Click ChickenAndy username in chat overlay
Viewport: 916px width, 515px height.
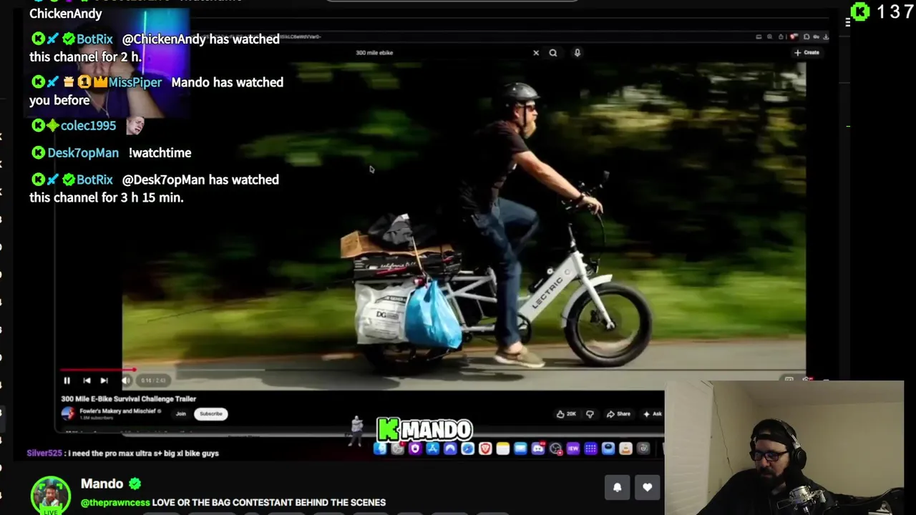66,14
